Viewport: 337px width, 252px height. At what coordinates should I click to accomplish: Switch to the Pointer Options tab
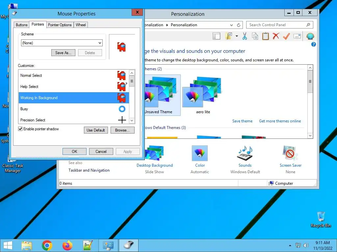tap(60, 25)
